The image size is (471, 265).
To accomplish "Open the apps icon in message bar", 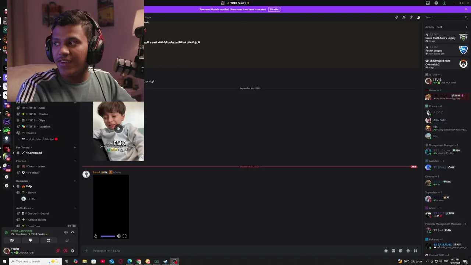I will [415, 251].
